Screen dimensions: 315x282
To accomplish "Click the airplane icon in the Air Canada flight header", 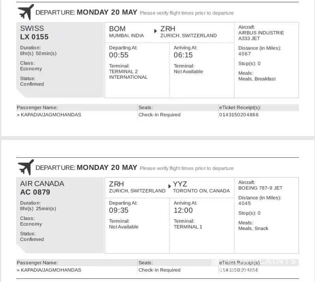I will 24,168.
